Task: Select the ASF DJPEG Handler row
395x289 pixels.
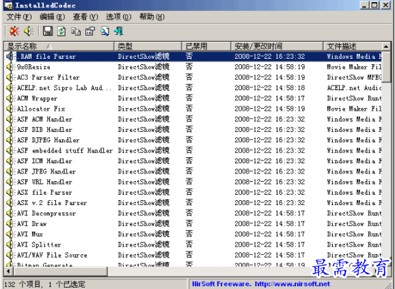Action: click(193, 140)
